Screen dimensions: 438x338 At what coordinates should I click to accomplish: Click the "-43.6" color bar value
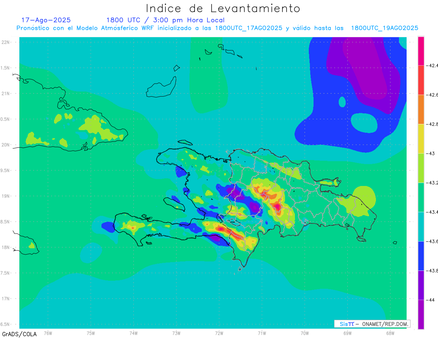[x=432, y=241]
